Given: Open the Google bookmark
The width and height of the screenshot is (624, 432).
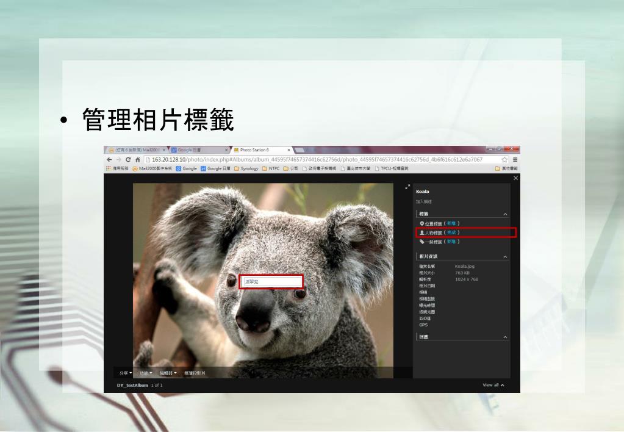Looking at the screenshot, I should pos(187,168).
